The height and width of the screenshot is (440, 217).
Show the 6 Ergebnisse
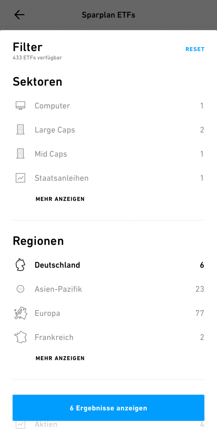pyautogui.click(x=108, y=408)
